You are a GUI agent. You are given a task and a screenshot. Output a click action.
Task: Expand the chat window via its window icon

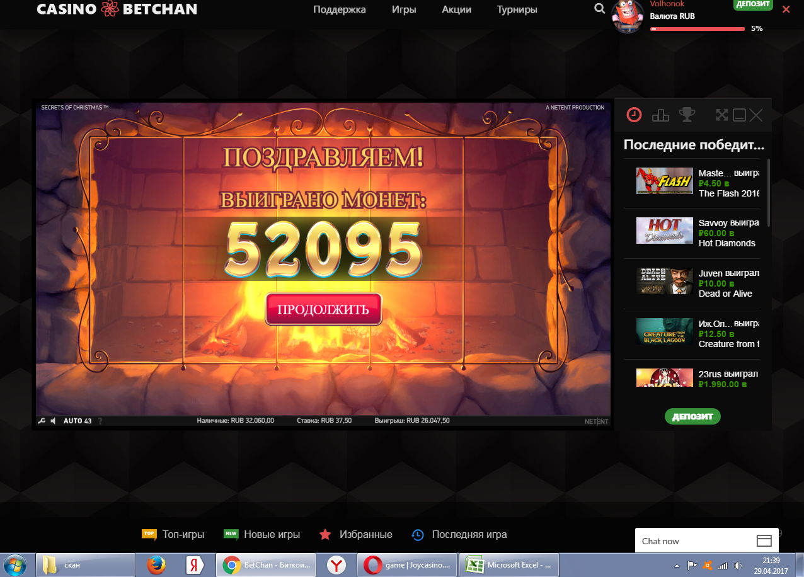[x=764, y=540]
